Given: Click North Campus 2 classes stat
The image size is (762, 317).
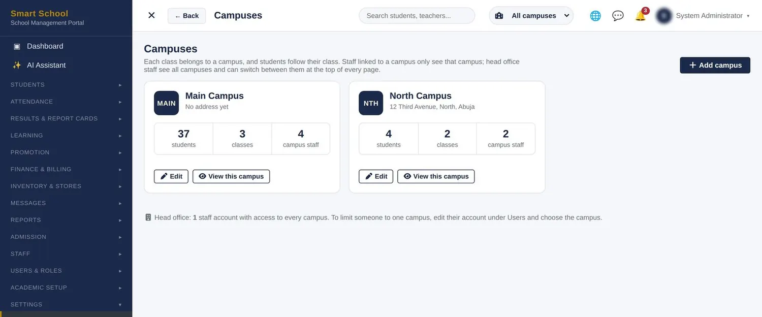Looking at the screenshot, I should pos(447,139).
